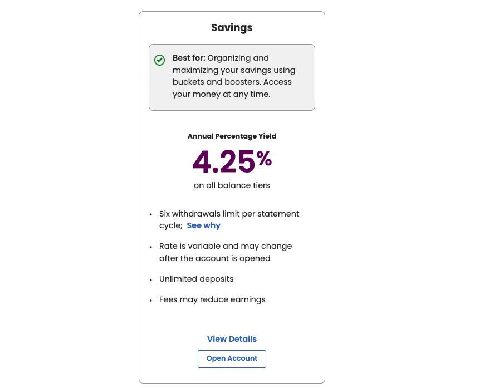This screenshot has width=489, height=388.
Task: Click the green checkmark icon
Action: 159,60
